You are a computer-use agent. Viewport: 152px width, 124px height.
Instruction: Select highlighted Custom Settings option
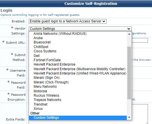(78, 118)
